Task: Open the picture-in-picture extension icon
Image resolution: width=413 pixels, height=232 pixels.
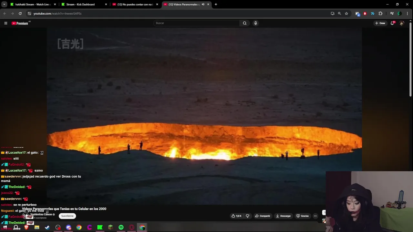Action: point(357,14)
